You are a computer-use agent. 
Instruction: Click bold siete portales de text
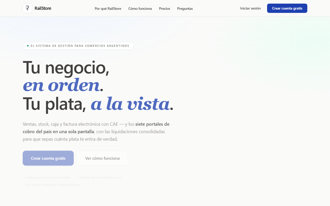(152, 124)
